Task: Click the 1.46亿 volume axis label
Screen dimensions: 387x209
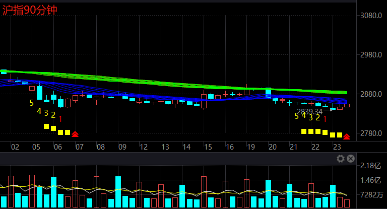Action: [370, 180]
